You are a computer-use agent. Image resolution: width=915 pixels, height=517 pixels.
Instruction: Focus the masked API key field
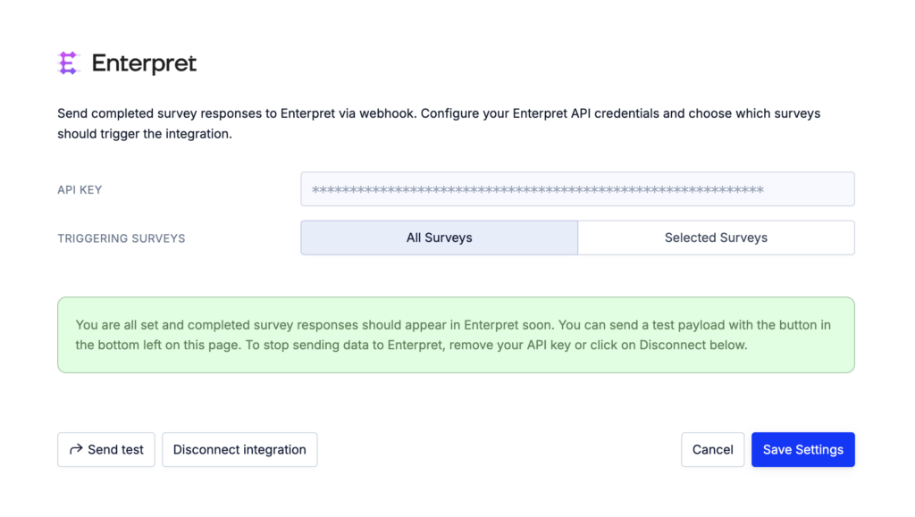pos(578,188)
